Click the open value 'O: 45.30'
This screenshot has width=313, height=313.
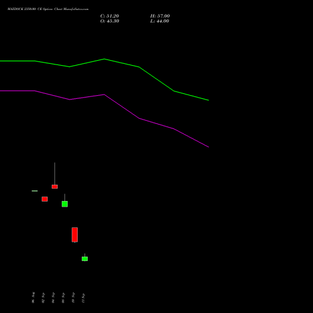110,21
